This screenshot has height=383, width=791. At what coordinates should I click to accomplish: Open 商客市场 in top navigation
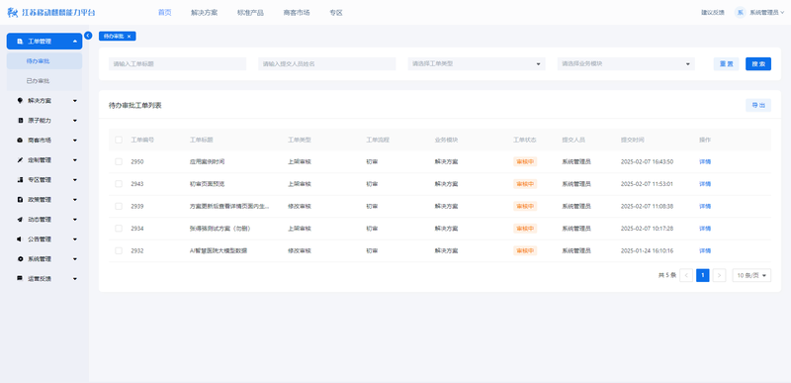(296, 13)
